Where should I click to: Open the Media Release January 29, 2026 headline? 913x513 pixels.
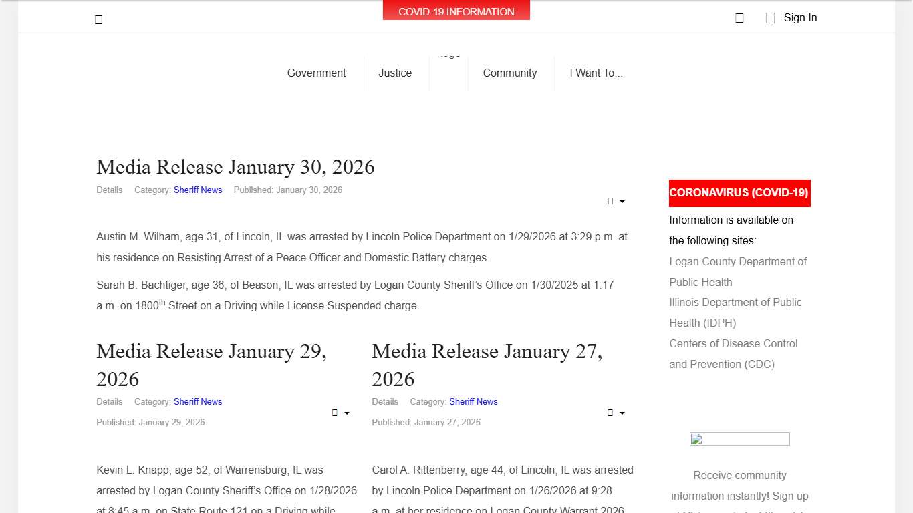pos(211,365)
